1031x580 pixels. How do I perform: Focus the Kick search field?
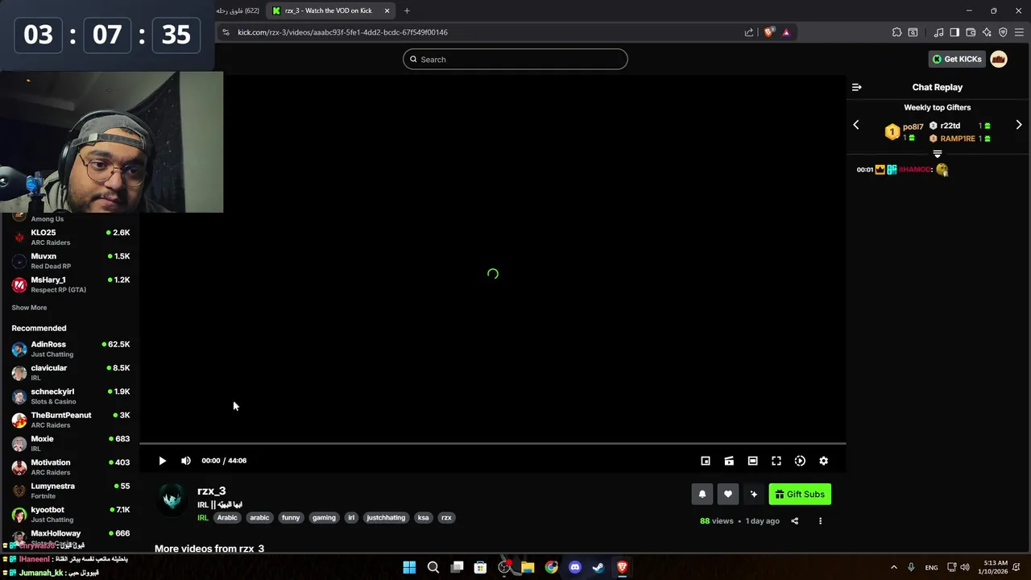tap(515, 59)
